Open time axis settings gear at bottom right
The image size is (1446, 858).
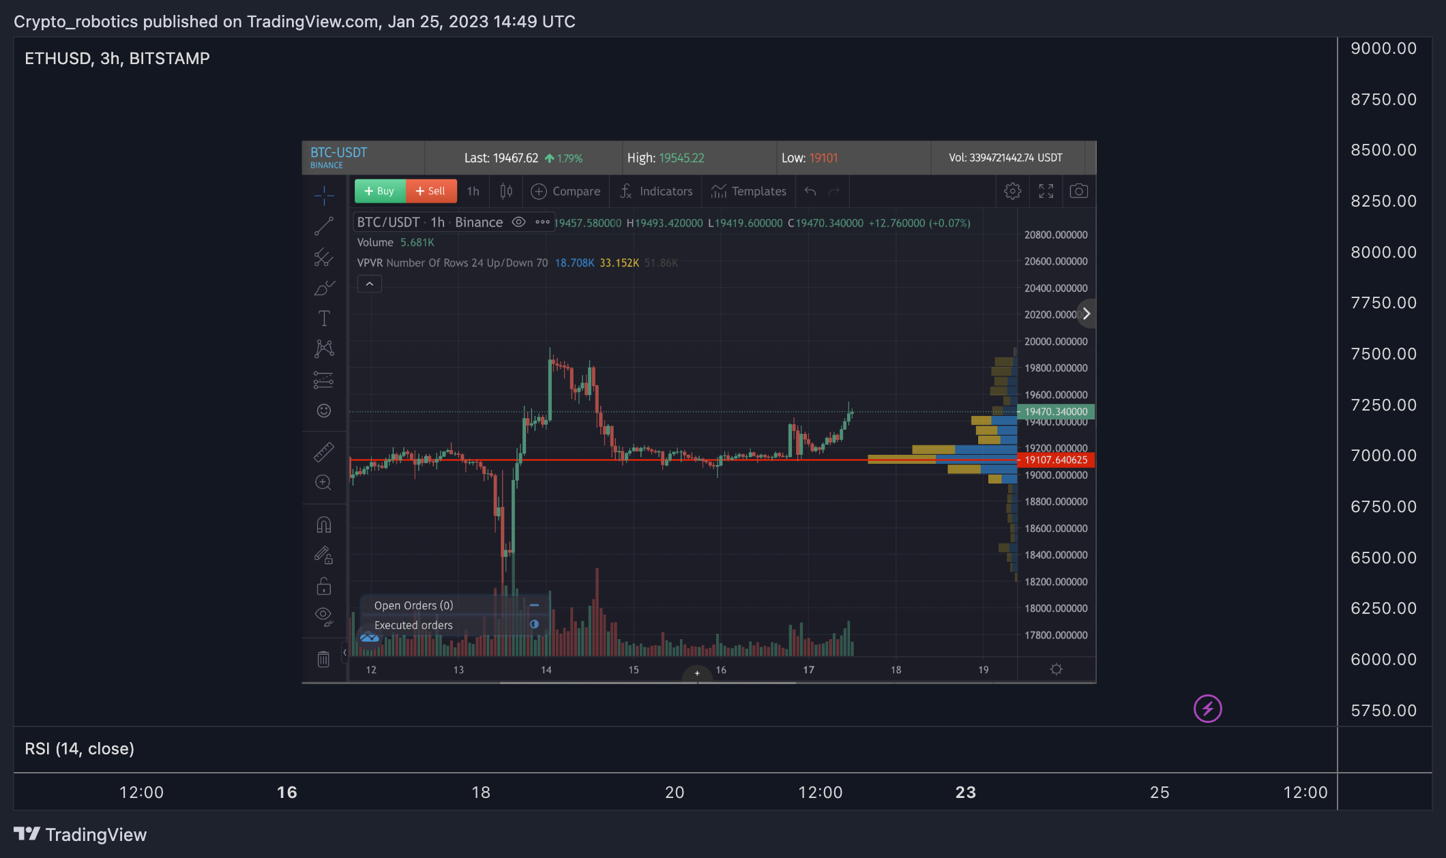[1057, 669]
